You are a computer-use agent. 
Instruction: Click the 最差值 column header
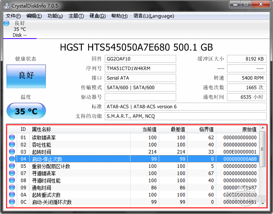[x=173, y=129]
